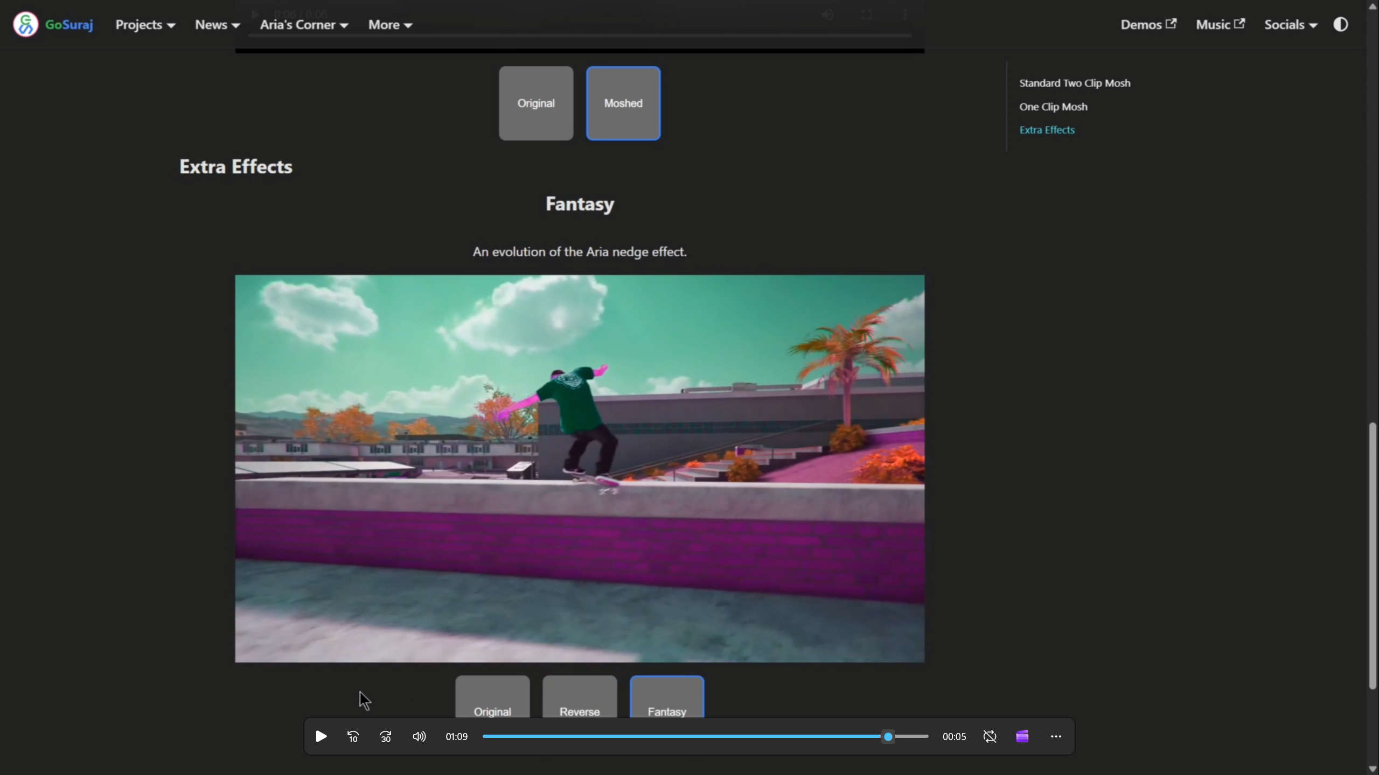Select the Original toggle above Extra Effects

point(536,103)
